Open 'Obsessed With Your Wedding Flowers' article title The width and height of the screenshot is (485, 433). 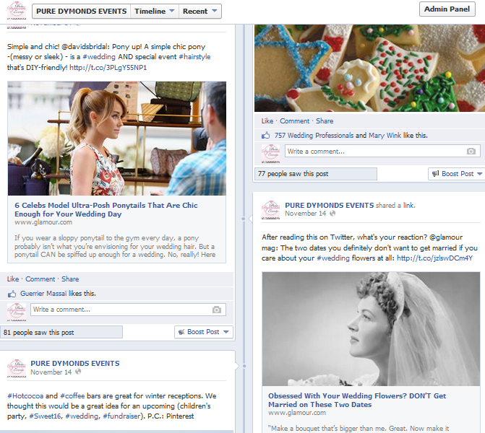357,400
